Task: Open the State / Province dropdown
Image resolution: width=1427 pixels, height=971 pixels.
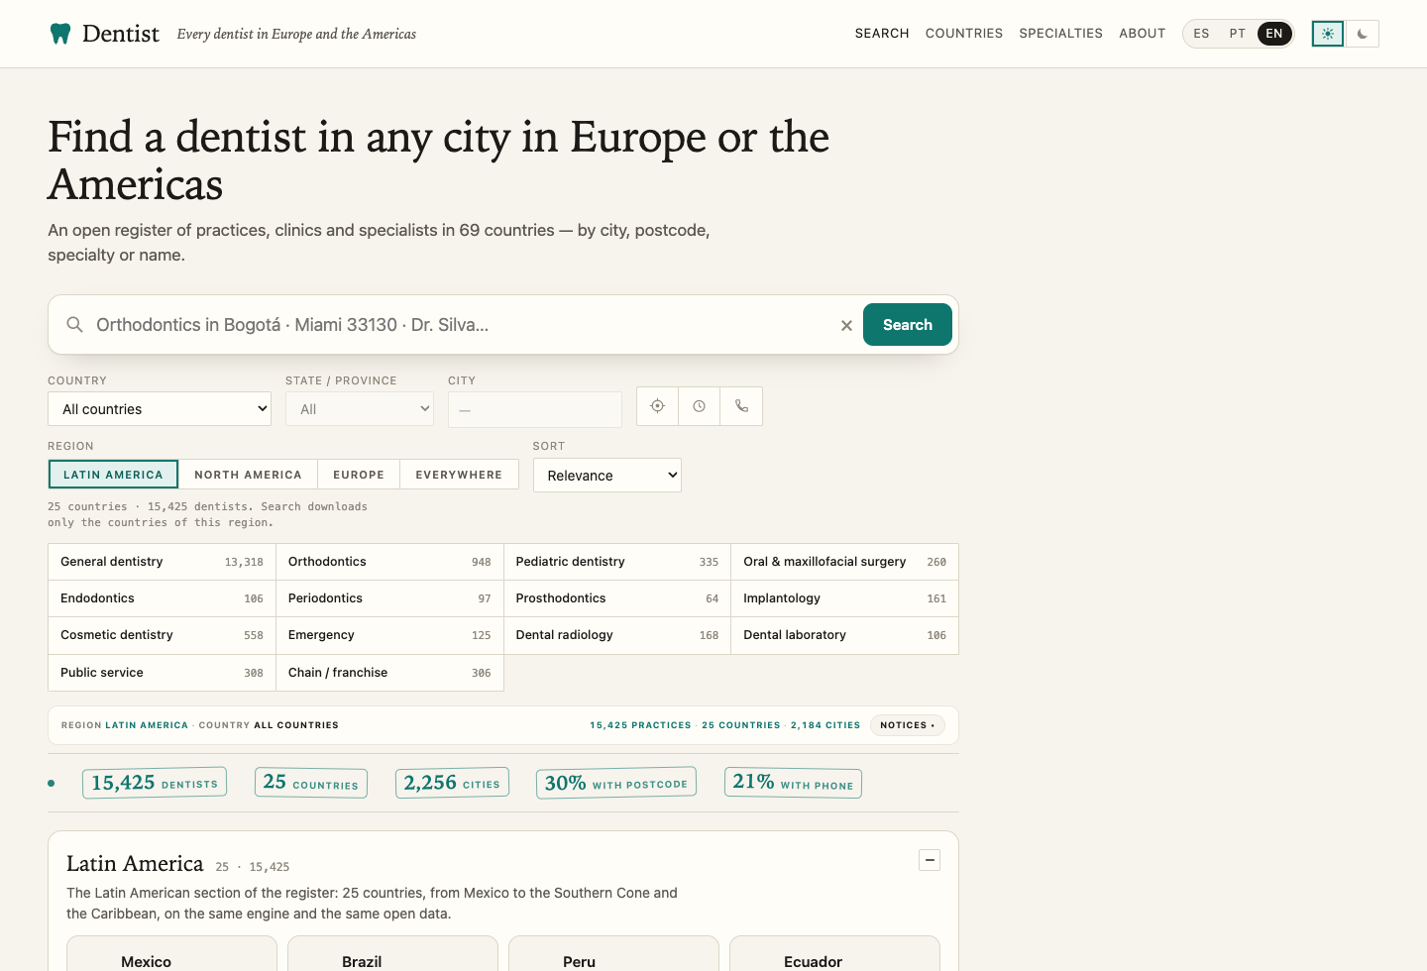Action: pos(360,409)
